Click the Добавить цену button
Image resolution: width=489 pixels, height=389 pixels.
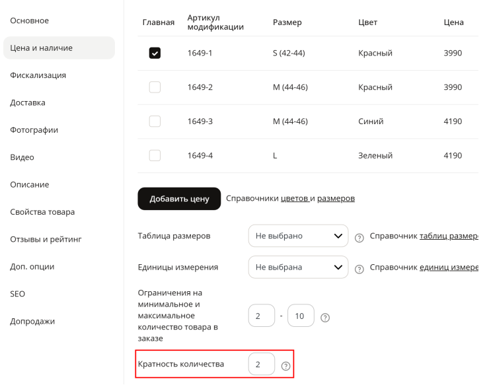click(179, 199)
